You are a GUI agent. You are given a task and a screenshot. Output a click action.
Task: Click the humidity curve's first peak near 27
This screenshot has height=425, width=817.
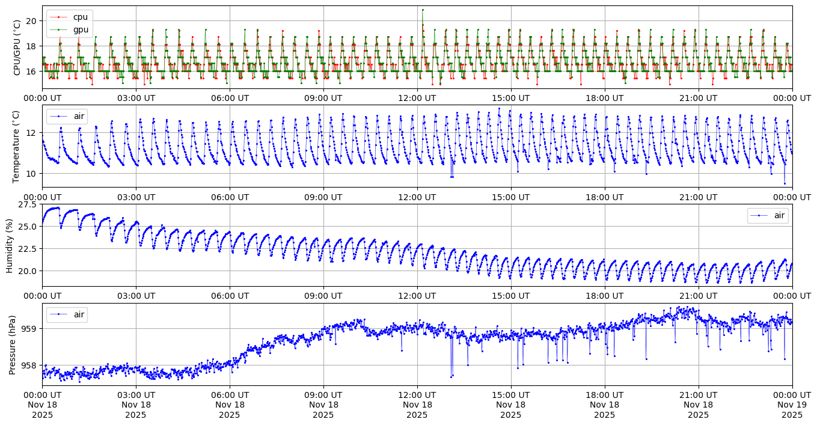(x=56, y=208)
